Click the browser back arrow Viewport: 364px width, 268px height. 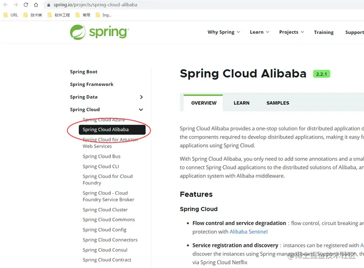click(x=6, y=5)
